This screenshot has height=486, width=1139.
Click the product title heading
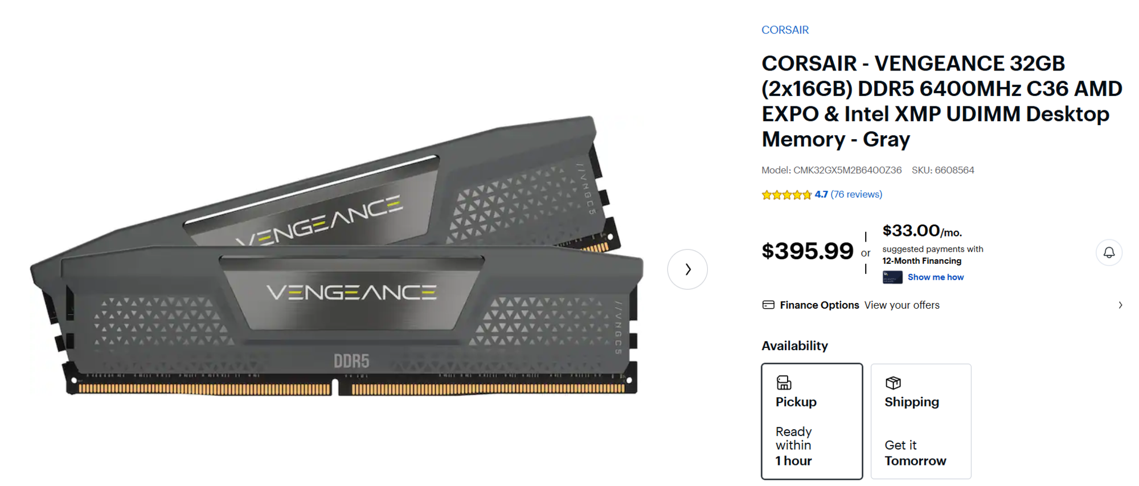click(x=941, y=101)
